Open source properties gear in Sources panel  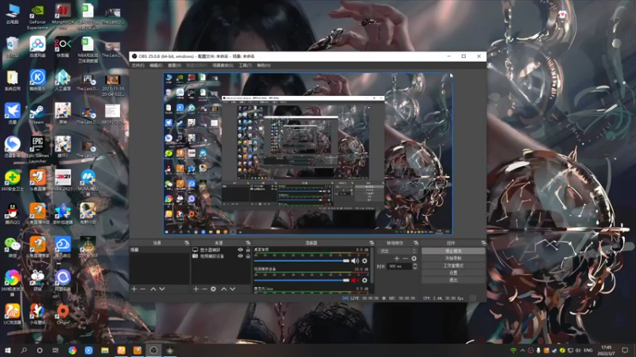(x=213, y=289)
